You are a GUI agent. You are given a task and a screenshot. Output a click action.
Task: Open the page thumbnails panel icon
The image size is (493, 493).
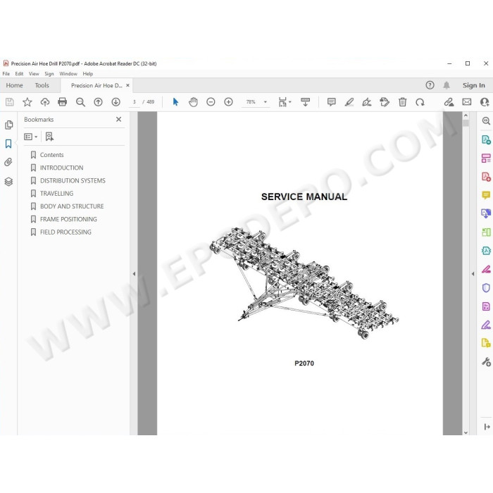[x=8, y=125]
